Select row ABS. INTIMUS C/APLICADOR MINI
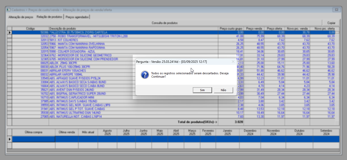Viewport: 347px width, 160px height. coord(173,97)
